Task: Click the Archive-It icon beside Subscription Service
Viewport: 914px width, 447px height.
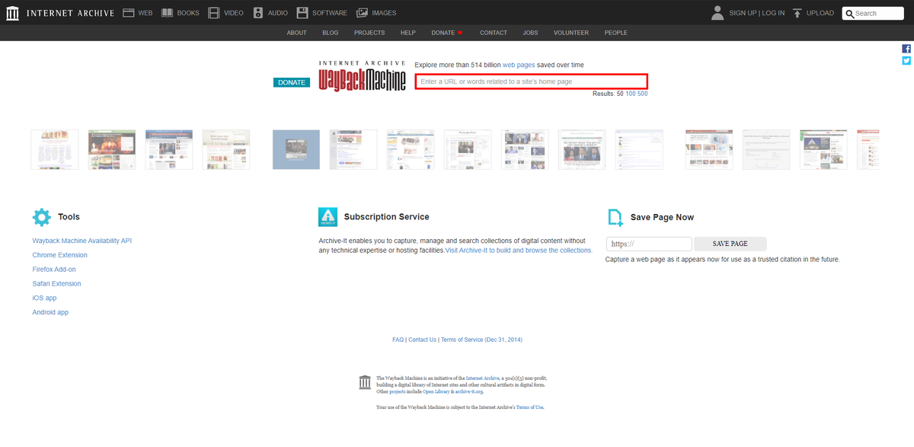Action: tap(328, 217)
